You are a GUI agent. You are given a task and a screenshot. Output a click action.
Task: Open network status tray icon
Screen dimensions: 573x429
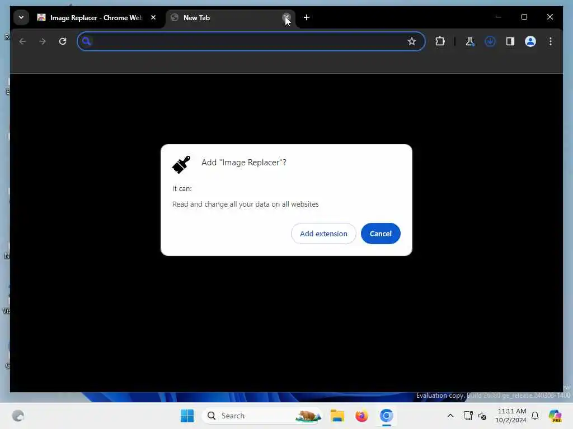[468, 416]
